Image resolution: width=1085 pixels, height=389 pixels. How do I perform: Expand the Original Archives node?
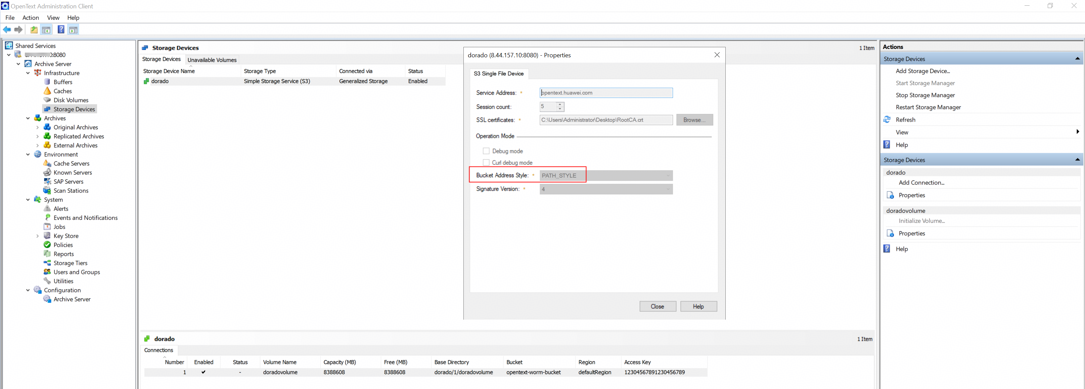click(x=38, y=127)
